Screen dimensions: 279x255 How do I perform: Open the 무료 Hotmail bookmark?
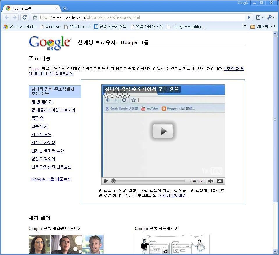pos(77,27)
